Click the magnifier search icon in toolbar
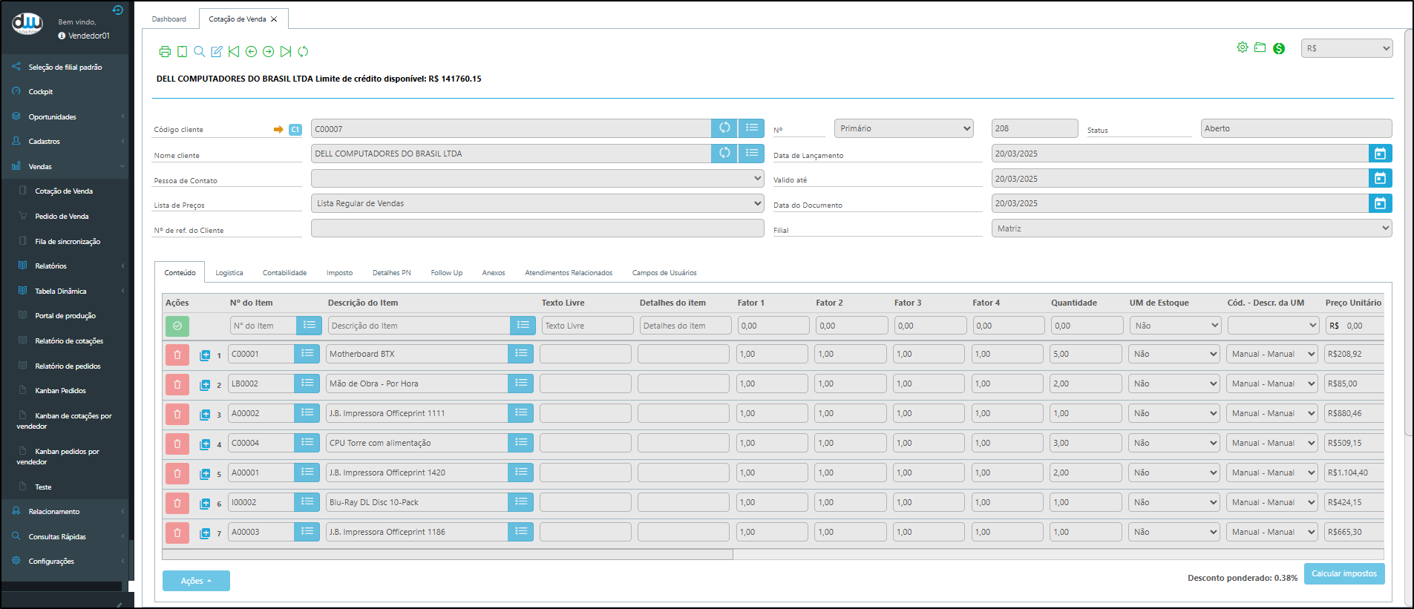This screenshot has width=1414, height=609. pyautogui.click(x=199, y=52)
